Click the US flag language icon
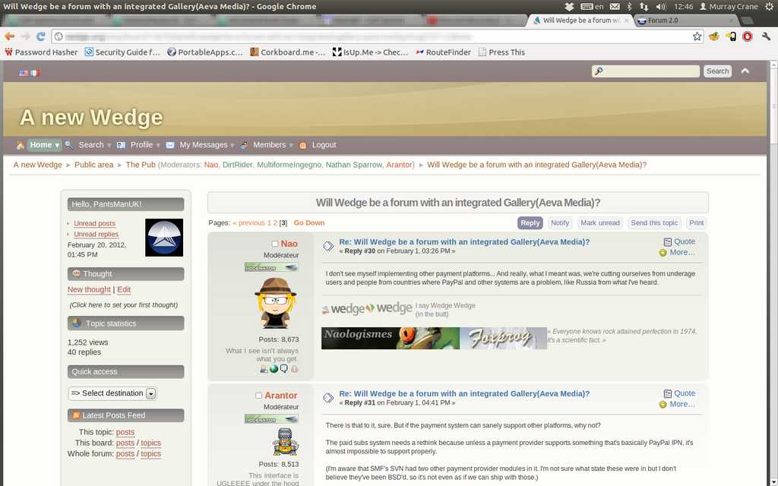 (24, 73)
